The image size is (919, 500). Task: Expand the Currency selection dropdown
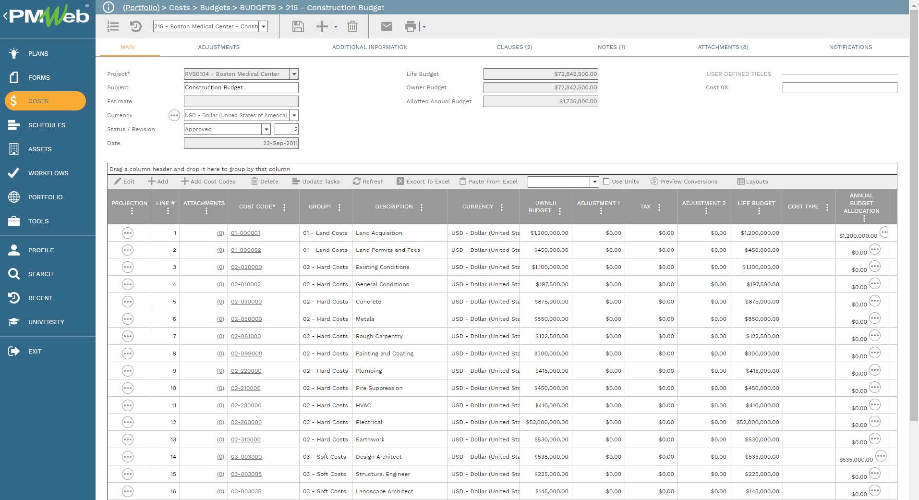pos(294,115)
